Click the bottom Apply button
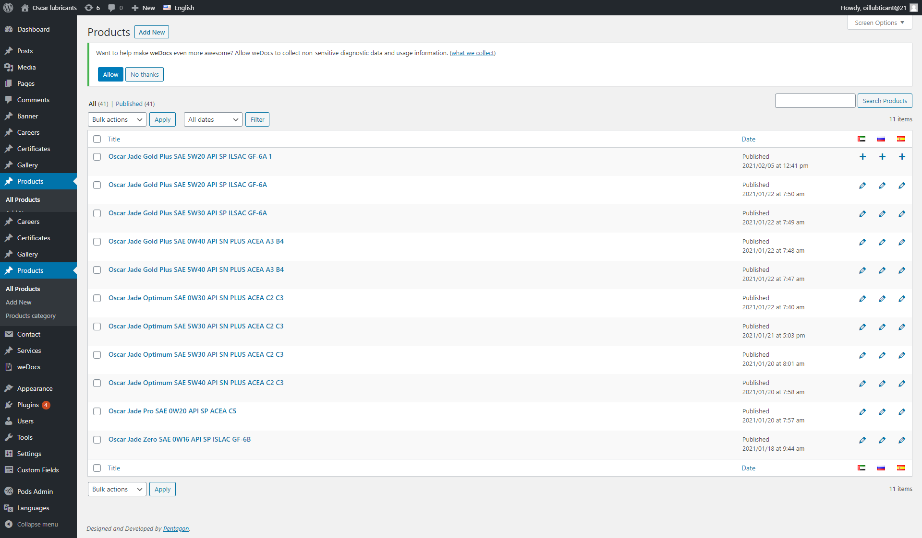 coord(162,489)
